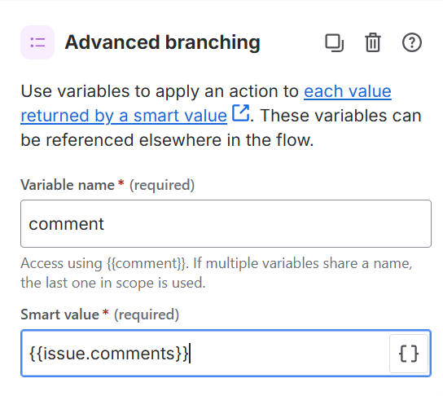
Task: Focus the Variable name field containing "comment"
Action: pyautogui.click(x=226, y=223)
